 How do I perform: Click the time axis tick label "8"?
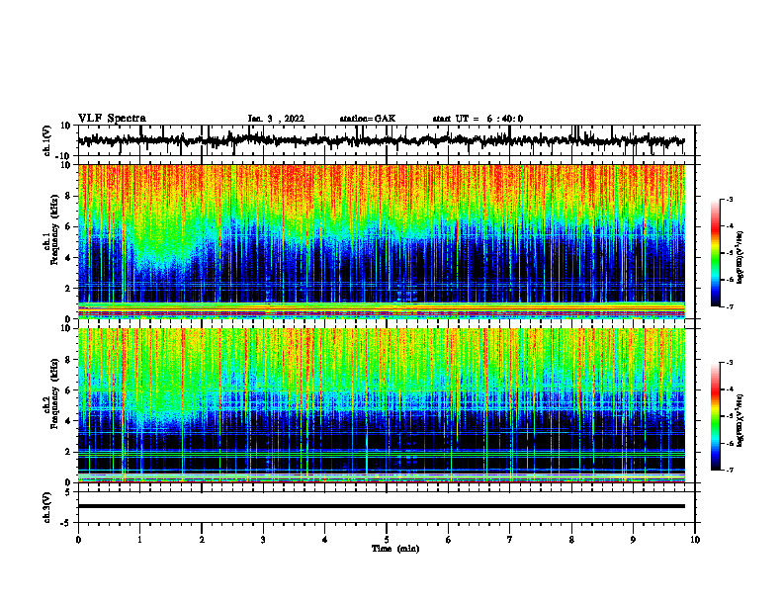[571, 540]
